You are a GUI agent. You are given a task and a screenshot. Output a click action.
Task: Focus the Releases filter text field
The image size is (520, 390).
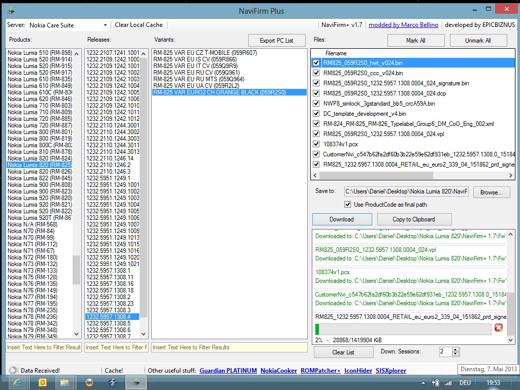coord(116,347)
